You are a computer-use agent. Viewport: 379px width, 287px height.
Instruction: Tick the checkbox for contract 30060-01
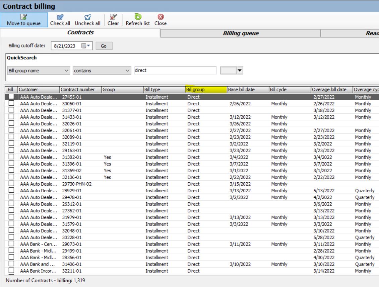click(11, 103)
